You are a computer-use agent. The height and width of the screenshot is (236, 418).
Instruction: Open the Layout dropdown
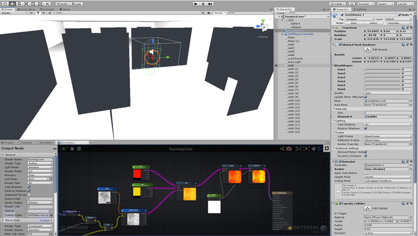point(405,4)
